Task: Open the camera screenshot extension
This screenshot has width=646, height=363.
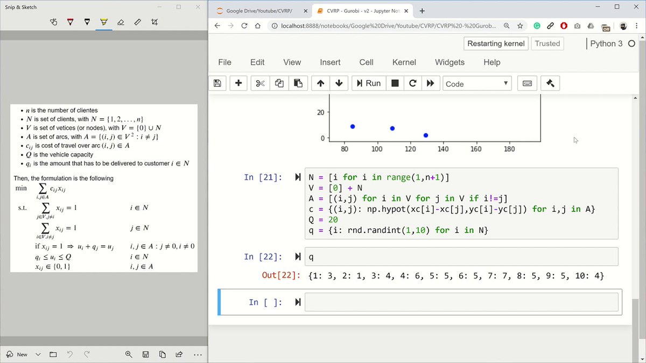Action: [x=577, y=26]
